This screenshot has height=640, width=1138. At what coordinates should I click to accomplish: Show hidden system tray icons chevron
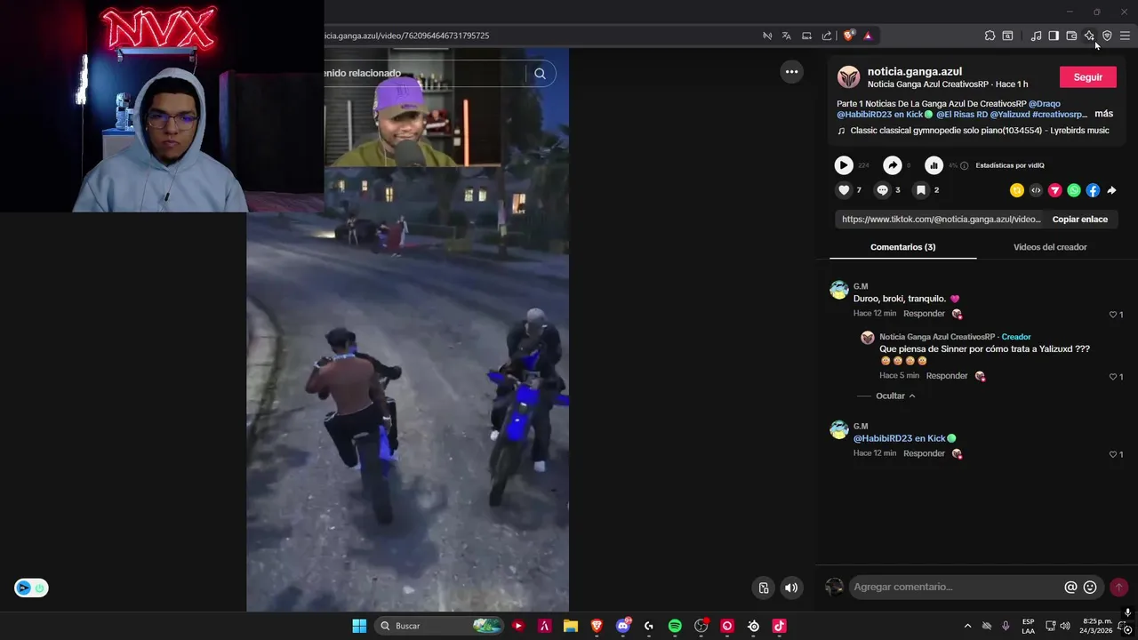pyautogui.click(x=967, y=626)
